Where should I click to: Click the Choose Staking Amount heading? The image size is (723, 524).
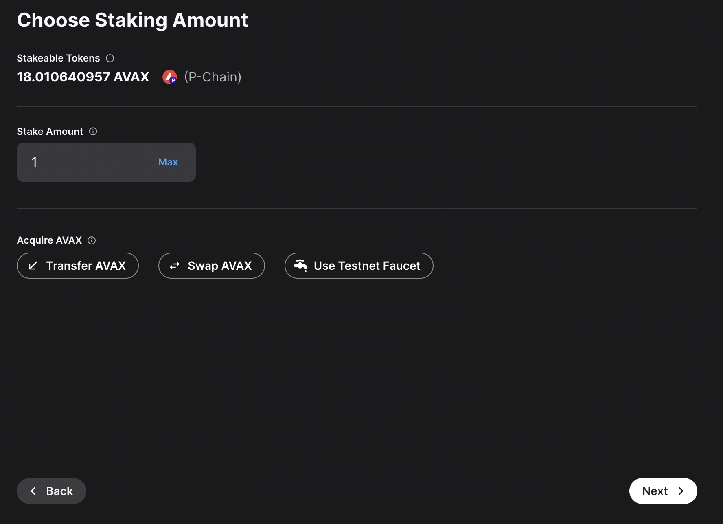click(x=132, y=20)
